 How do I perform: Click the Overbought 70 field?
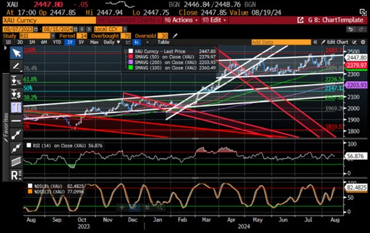pos(126,36)
